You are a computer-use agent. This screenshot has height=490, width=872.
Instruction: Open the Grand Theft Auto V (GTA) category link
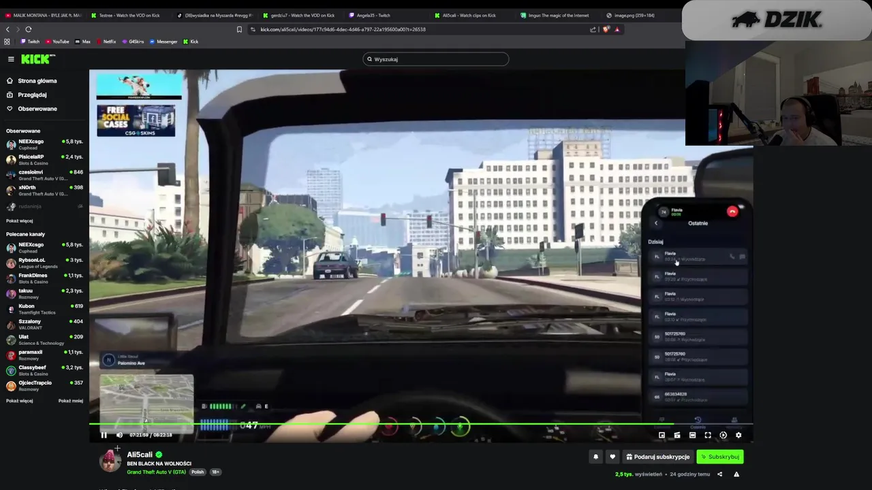[156, 472]
